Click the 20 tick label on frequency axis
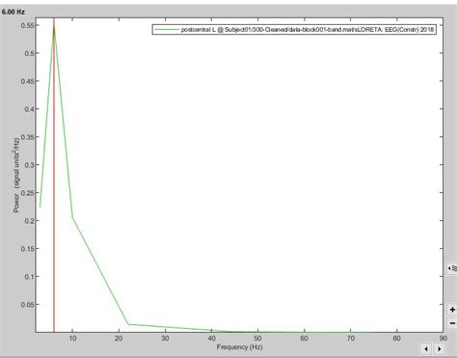 [x=119, y=338]
